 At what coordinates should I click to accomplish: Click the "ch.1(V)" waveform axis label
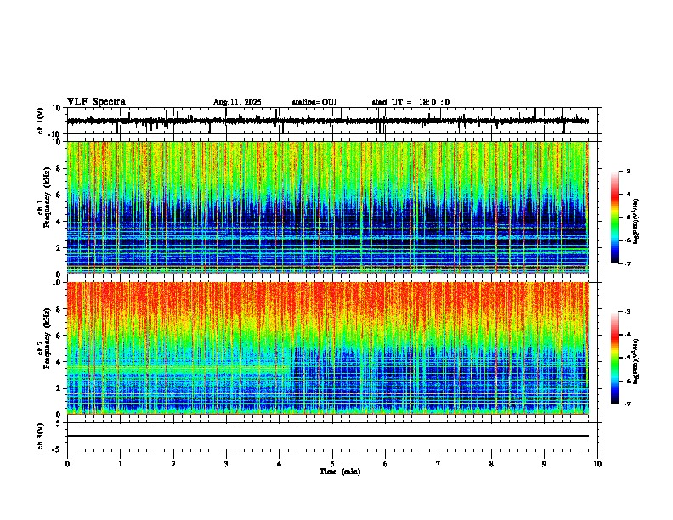coord(41,121)
